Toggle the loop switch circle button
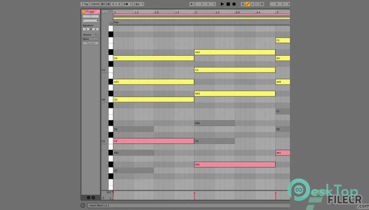Viewport: 369px width, 210px height. [262, 4]
